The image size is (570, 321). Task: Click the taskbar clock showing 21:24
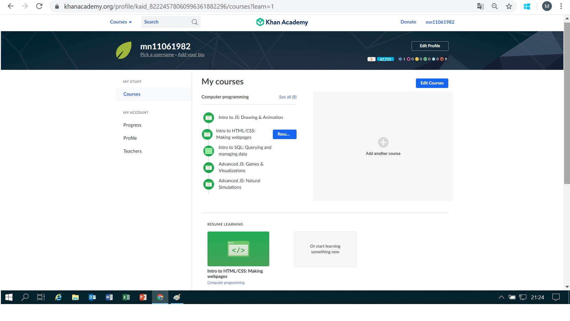537,297
